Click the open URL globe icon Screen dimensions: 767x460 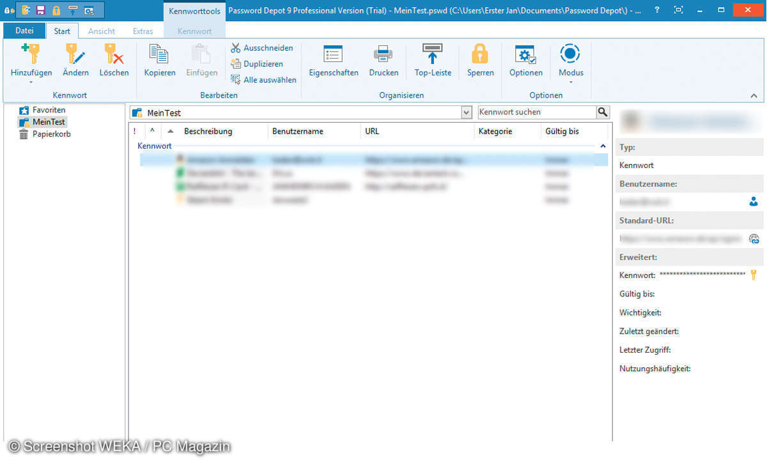(x=754, y=239)
